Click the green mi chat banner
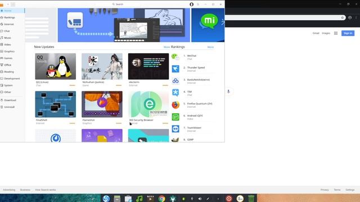Image resolution: width=360 pixels, height=202 pixels. point(208,25)
